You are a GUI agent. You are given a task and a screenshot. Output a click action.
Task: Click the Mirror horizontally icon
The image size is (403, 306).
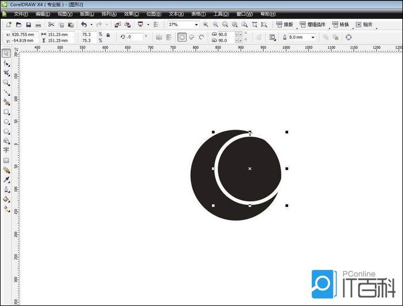coord(159,37)
